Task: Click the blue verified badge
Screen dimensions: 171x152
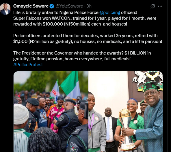Action: (52, 6)
